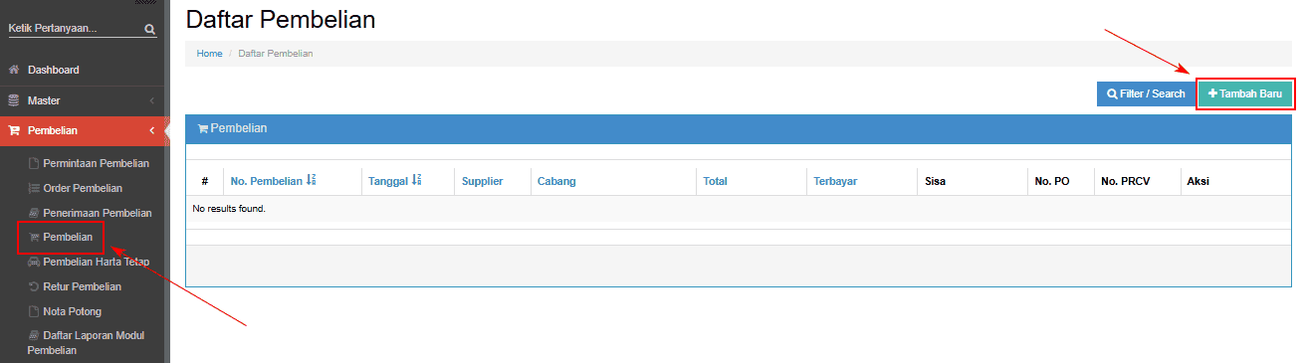1306x363 pixels.
Task: Click the file icon for Nota Potong
Action: (x=33, y=311)
